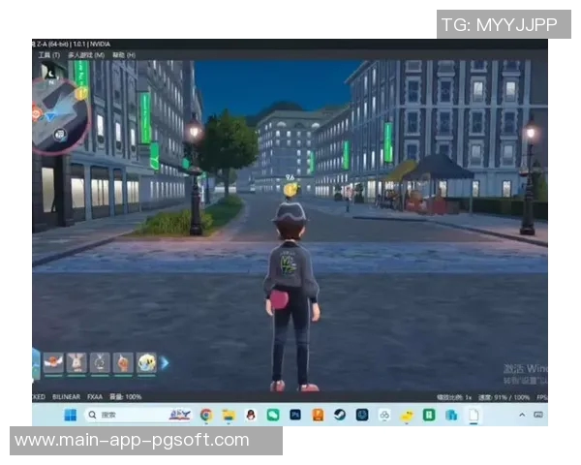Select the first party Pokémon slot

click(x=54, y=363)
